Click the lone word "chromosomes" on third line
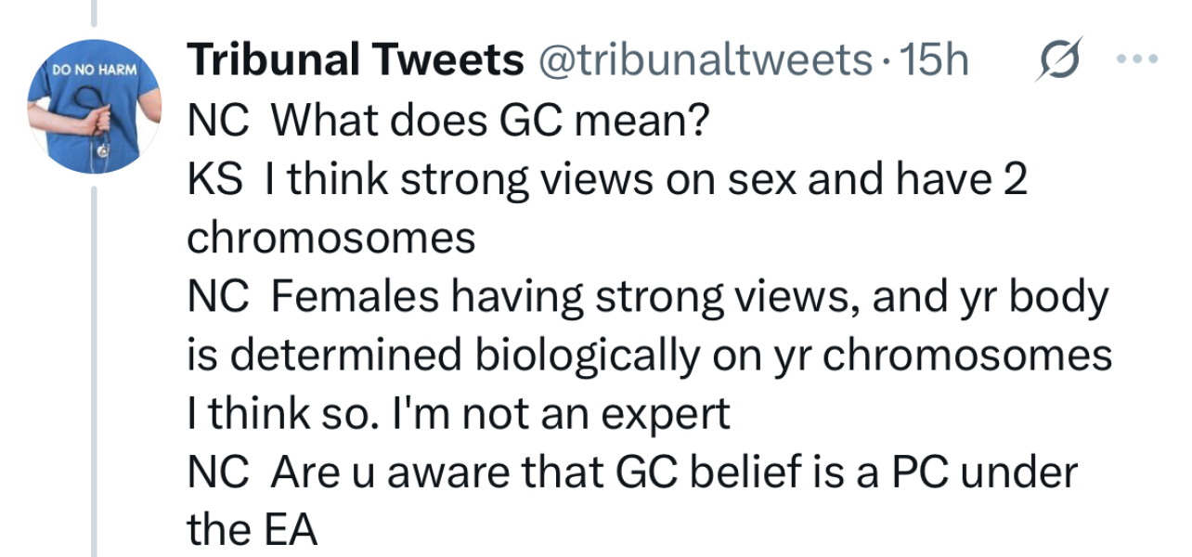This screenshot has width=1192, height=557. (331, 239)
